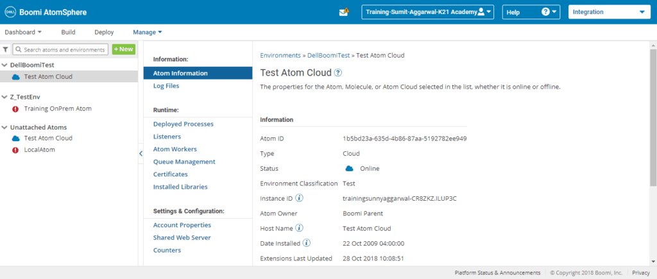Click the cloud icon under Unattached Atoms
Screen dimensions: 657x279
[x=16, y=139]
